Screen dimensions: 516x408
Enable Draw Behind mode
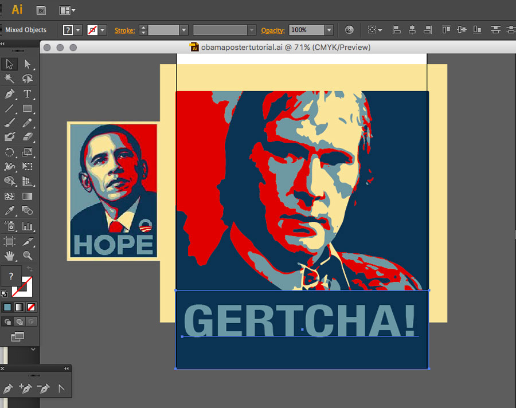[x=19, y=322]
